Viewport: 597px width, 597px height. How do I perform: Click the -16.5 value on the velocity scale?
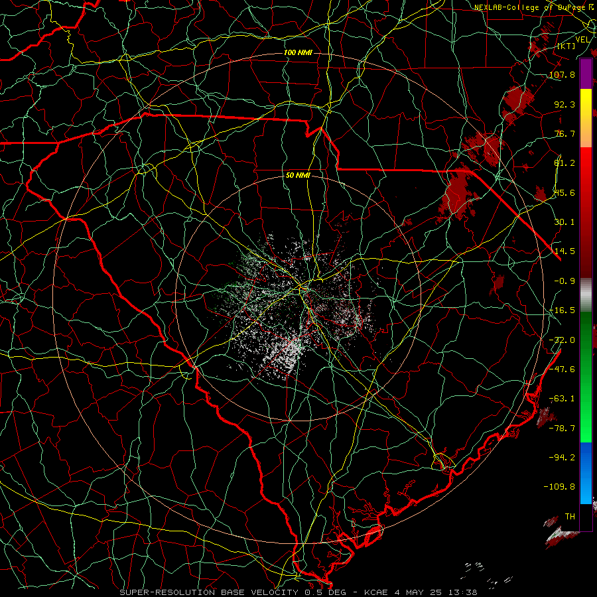(x=562, y=310)
